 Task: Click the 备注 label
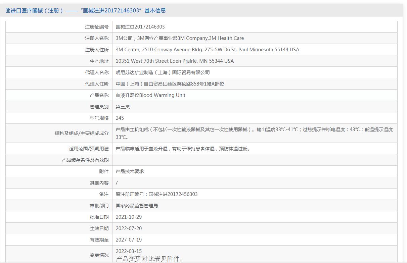click(x=104, y=194)
